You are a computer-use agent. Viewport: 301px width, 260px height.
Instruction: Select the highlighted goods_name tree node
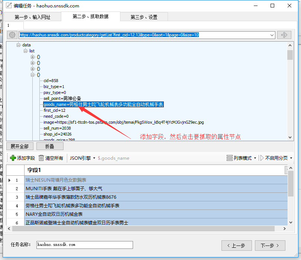click(103, 104)
